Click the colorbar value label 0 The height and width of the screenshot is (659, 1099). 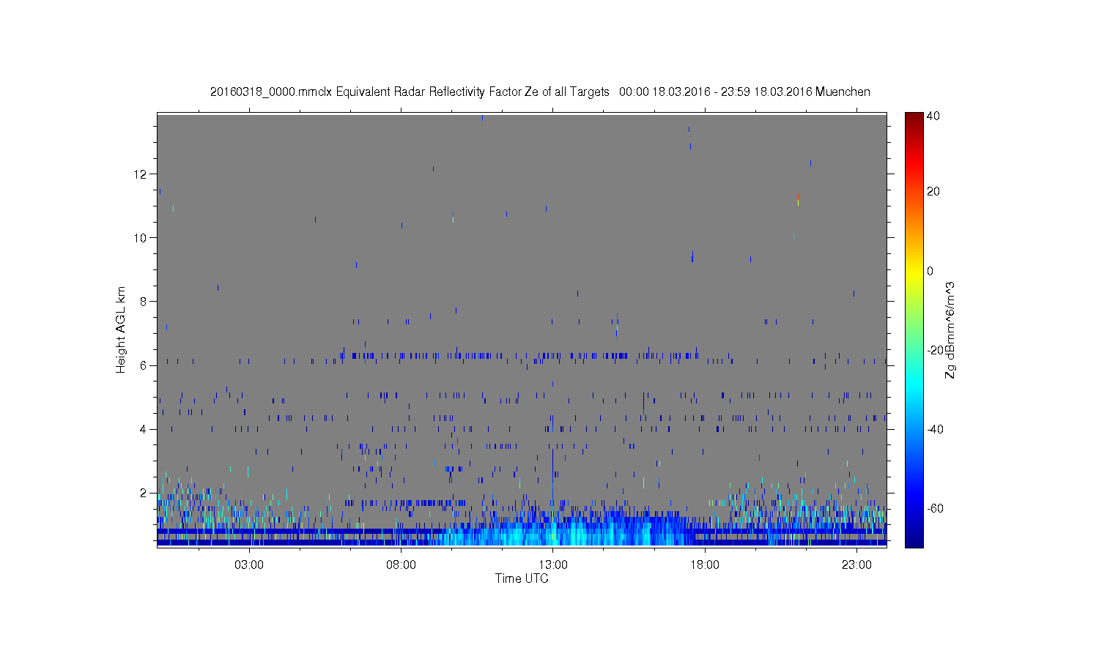coord(930,272)
